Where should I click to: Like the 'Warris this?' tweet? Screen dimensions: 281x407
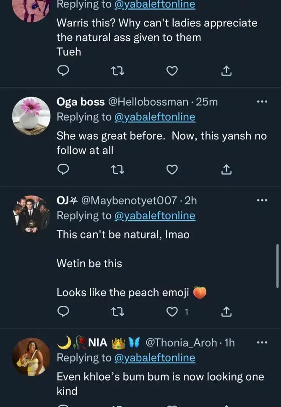[172, 71]
